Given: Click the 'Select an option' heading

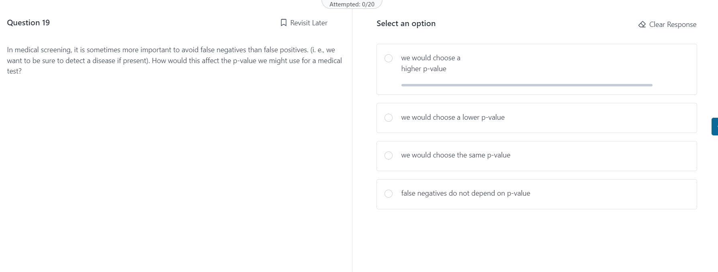Looking at the screenshot, I should point(406,23).
